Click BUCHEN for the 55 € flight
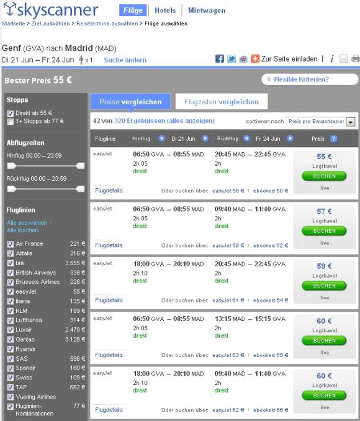 coord(324,176)
